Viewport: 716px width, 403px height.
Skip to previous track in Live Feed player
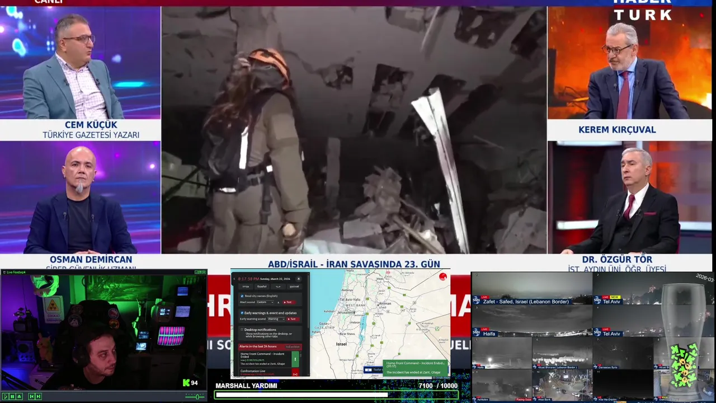(32, 396)
